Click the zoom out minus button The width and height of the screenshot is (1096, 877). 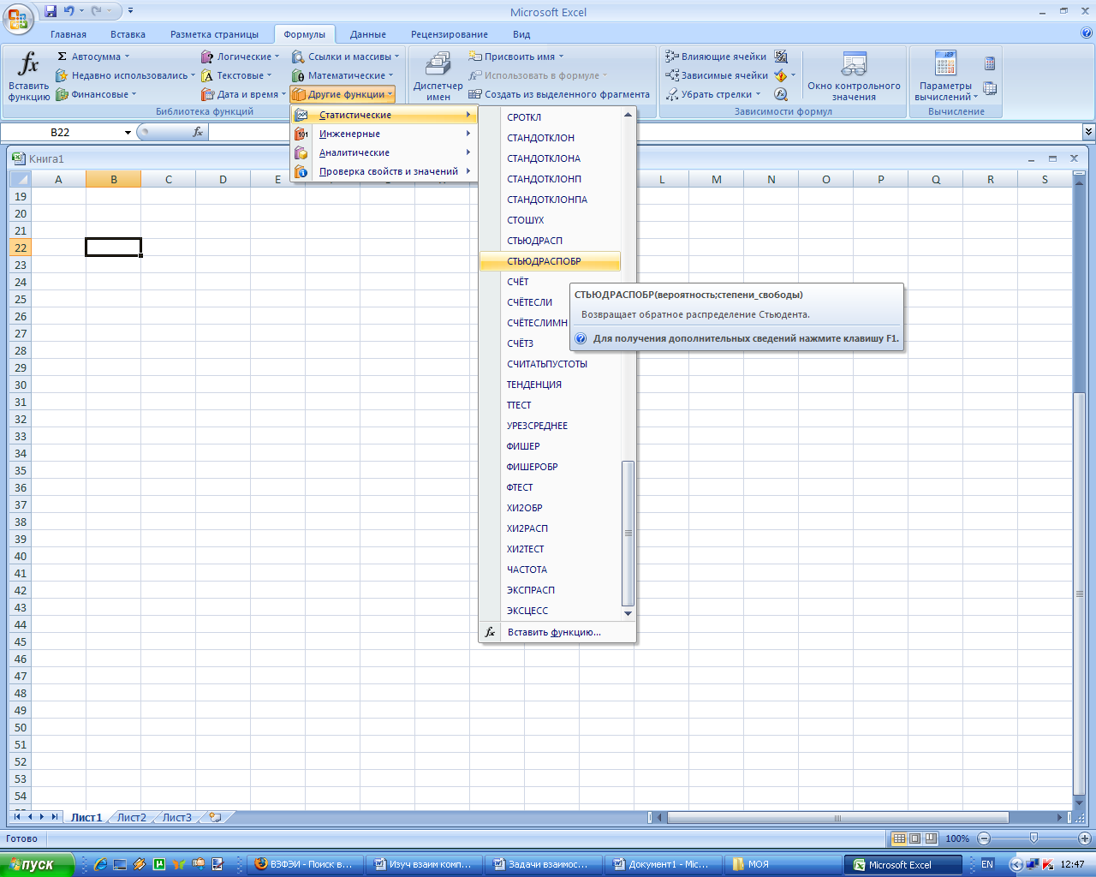coord(984,838)
